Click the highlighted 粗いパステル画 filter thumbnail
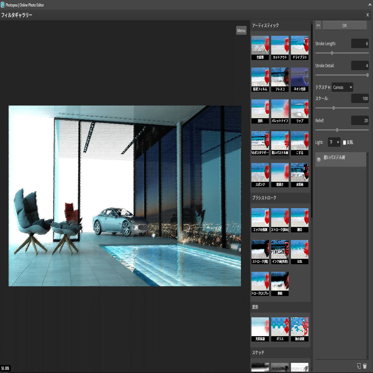This screenshot has height=373, width=373. [280, 143]
